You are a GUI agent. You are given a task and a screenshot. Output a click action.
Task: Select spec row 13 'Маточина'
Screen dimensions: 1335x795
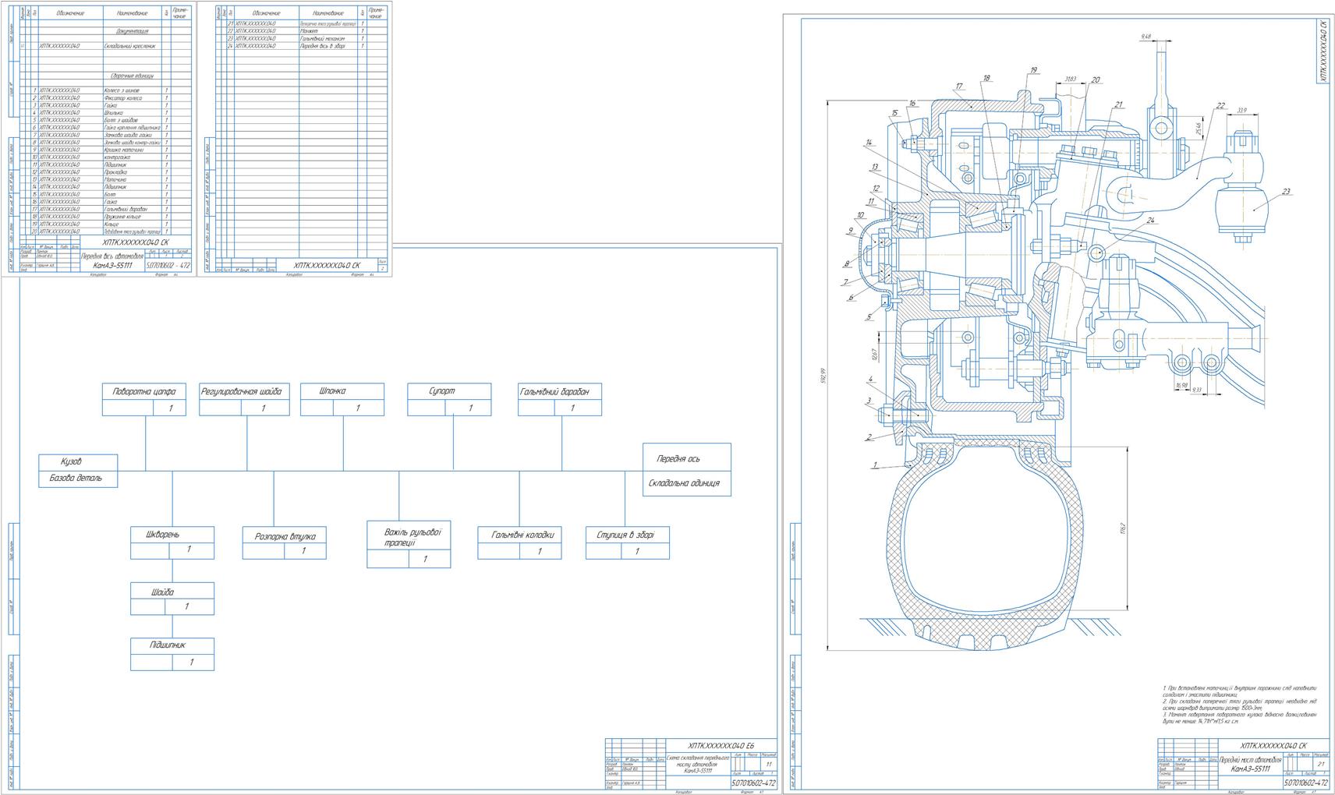pyautogui.click(x=105, y=179)
